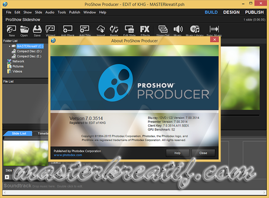Close the About ProShow Producer dialog via X
This screenshot has width=269, height=198.
[x=214, y=39]
